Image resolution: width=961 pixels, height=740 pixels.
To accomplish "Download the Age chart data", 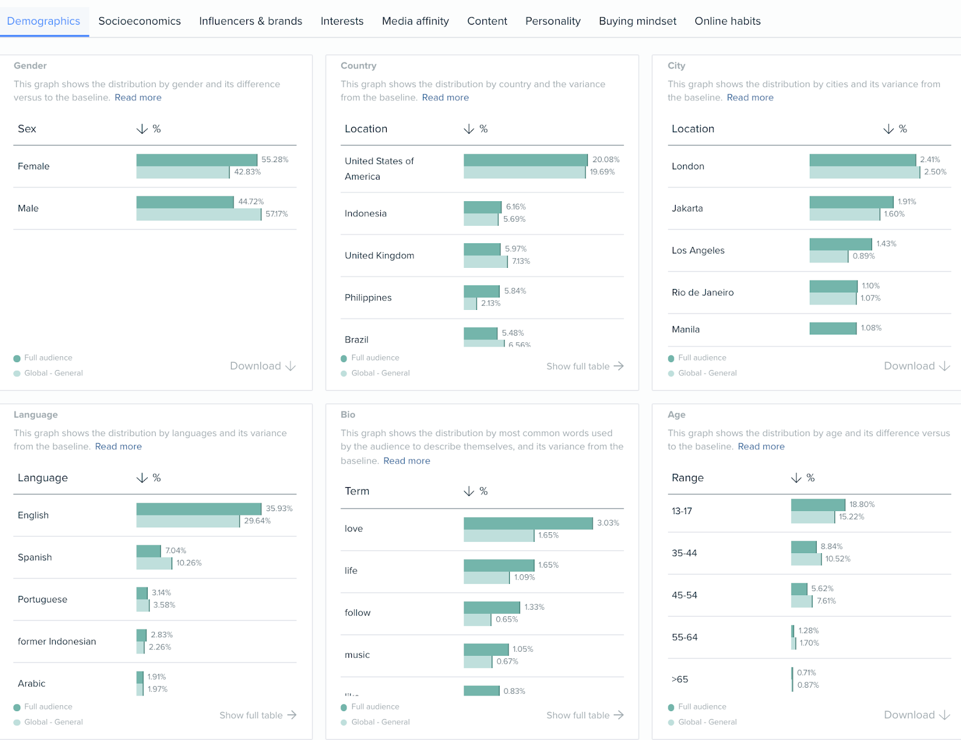I will point(917,715).
